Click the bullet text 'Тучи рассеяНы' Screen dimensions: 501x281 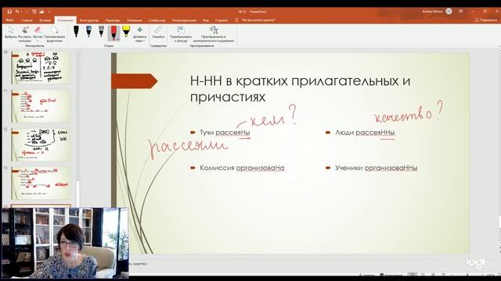225,132
